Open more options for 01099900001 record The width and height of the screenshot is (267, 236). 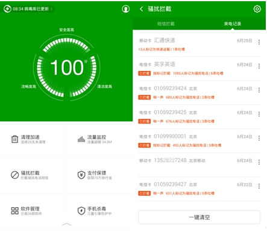pyautogui.click(x=259, y=138)
